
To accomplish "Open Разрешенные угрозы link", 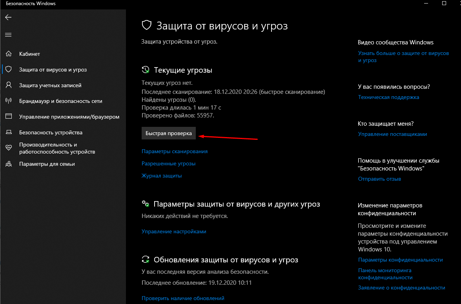I will click(168, 163).
